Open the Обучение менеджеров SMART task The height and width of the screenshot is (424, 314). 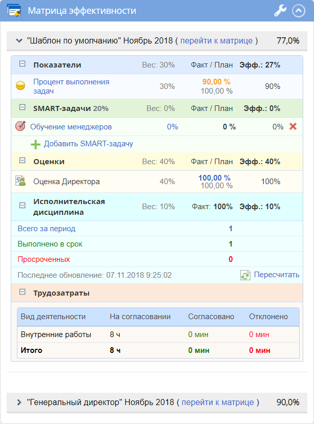point(71,127)
